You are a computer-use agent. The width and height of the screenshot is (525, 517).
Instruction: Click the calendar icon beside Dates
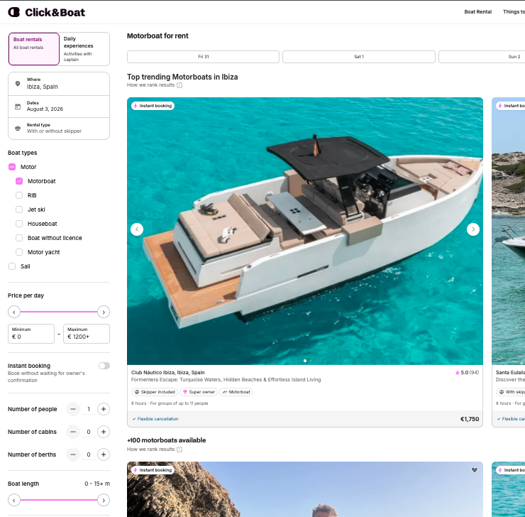pyautogui.click(x=18, y=107)
